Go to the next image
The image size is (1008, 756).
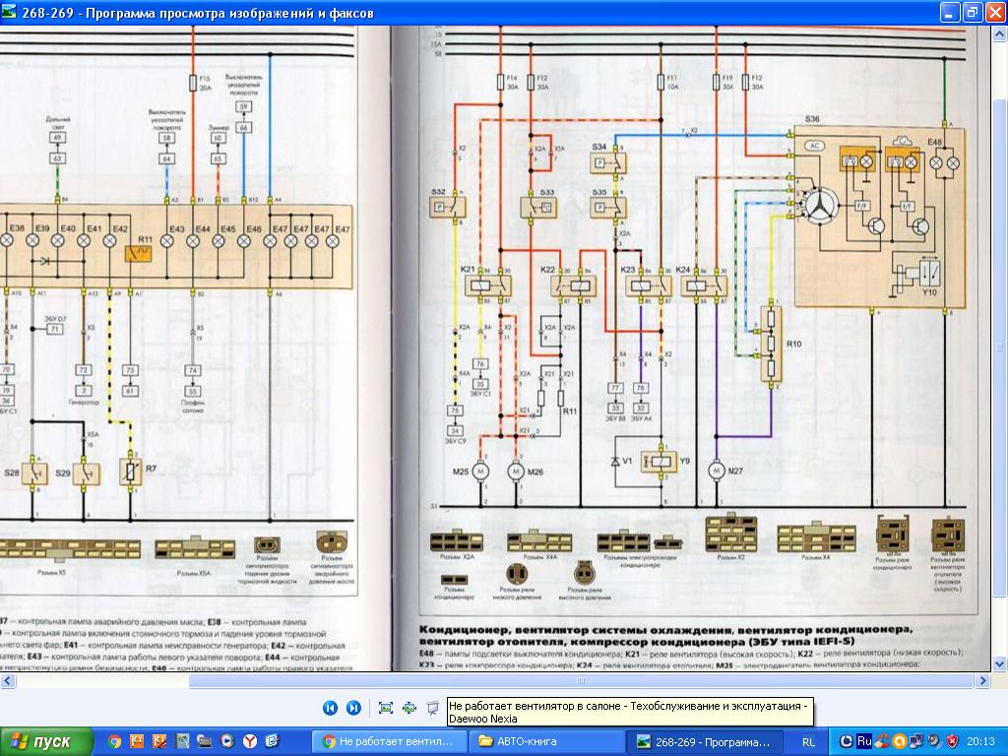click(x=353, y=708)
